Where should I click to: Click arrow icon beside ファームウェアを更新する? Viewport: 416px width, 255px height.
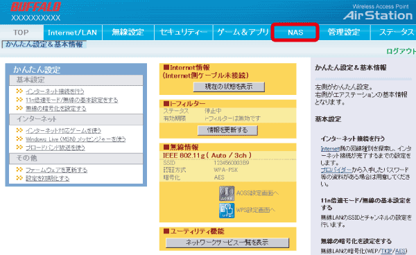point(19,169)
